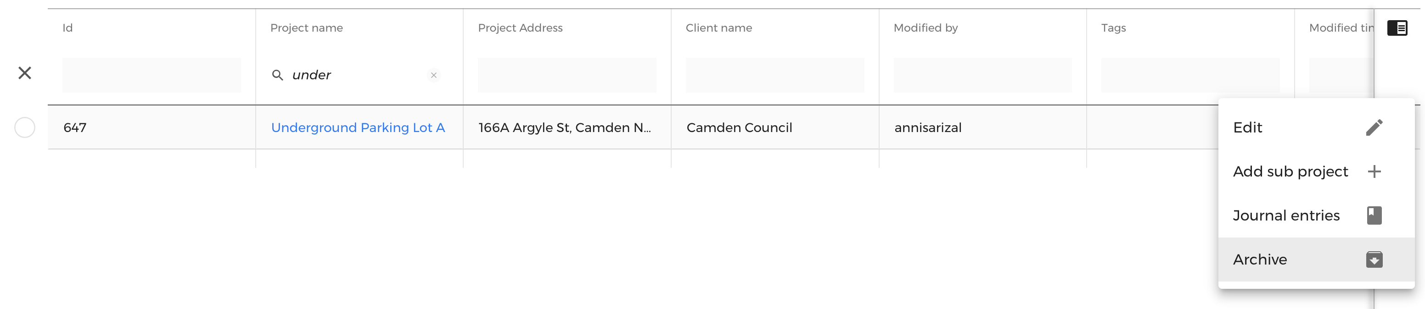Click the Id column header

click(x=68, y=28)
